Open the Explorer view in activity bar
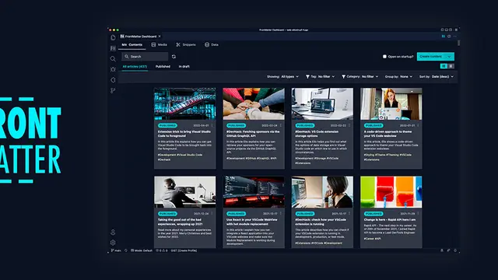Viewport: 498px width, 280px height. click(x=113, y=37)
